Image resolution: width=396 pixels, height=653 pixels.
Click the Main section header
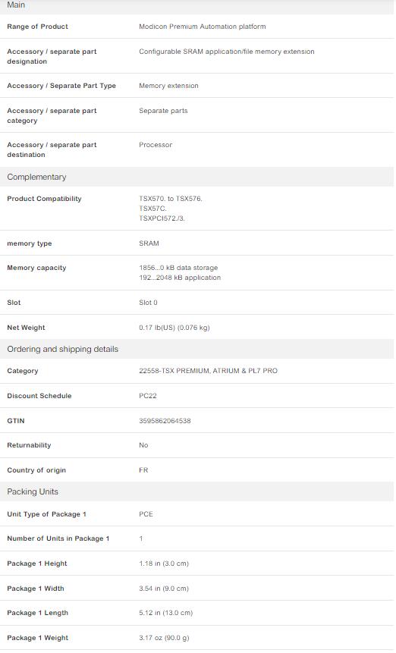coord(196,5)
